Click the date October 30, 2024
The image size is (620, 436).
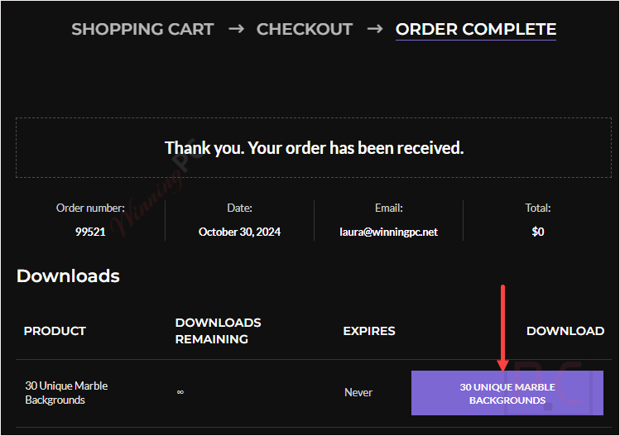click(x=239, y=232)
